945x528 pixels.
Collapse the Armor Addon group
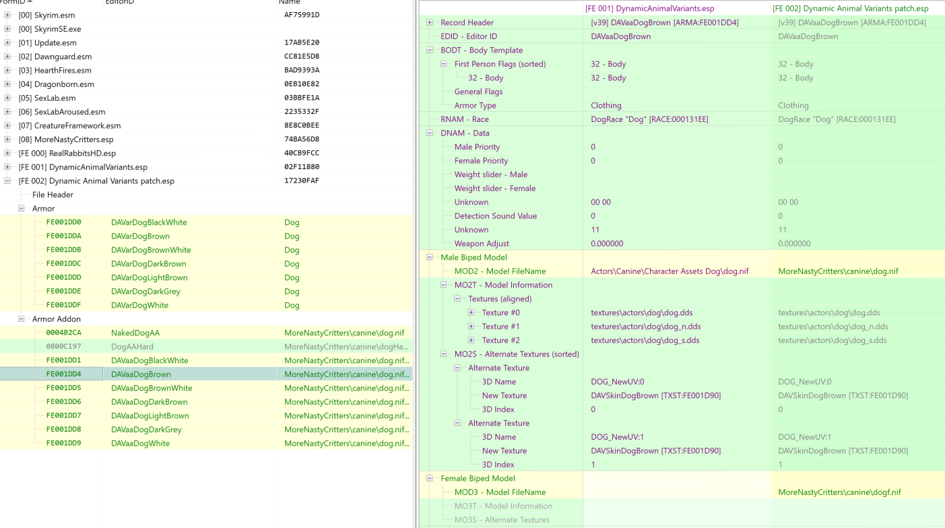22,319
